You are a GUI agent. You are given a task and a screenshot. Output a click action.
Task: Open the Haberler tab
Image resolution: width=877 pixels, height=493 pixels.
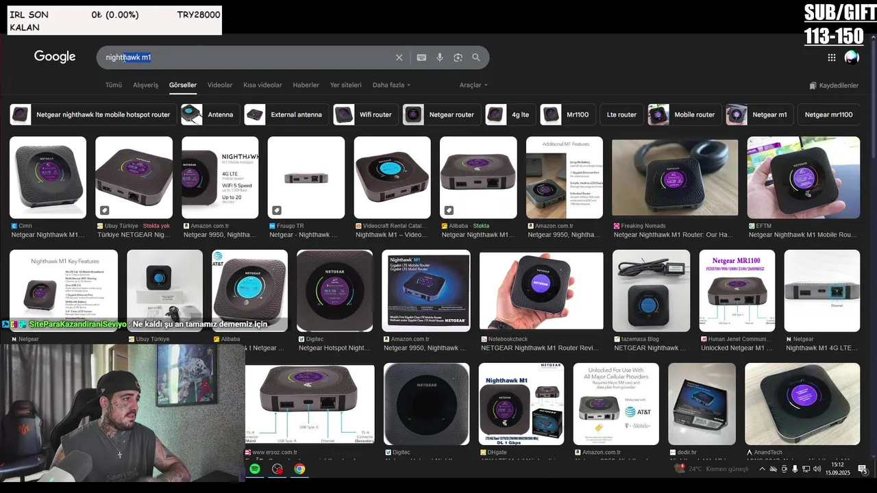[x=306, y=85]
